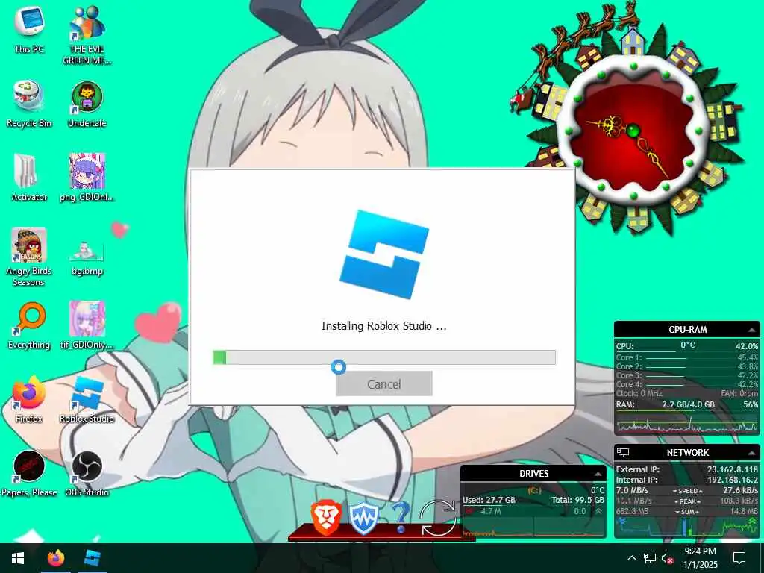This screenshot has width=764, height=573.
Task: Click the SPEED selector in NETWORK widget
Action: 687,491
